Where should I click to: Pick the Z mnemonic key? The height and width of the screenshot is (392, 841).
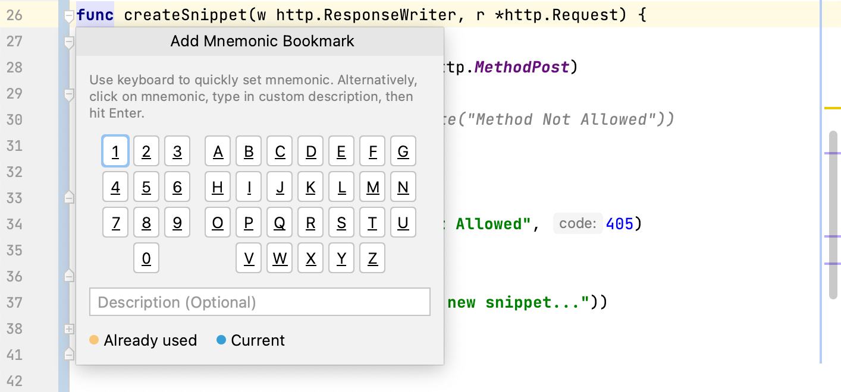372,258
